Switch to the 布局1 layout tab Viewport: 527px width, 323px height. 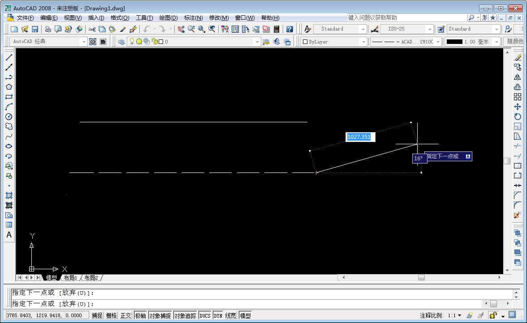70,277
